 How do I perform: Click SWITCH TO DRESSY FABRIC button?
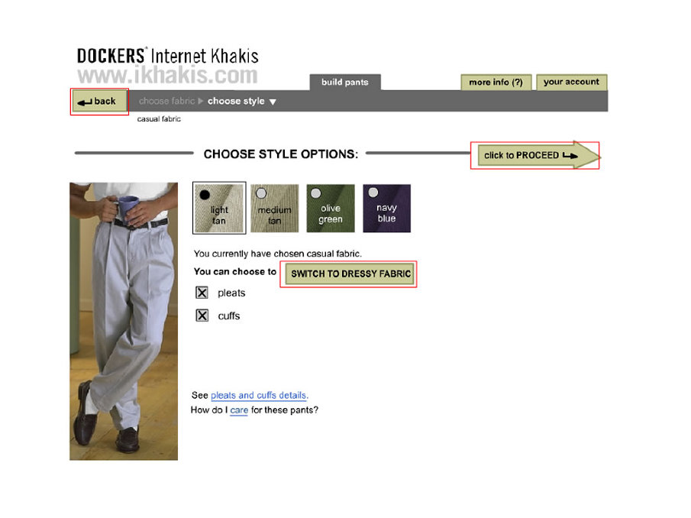tap(350, 274)
